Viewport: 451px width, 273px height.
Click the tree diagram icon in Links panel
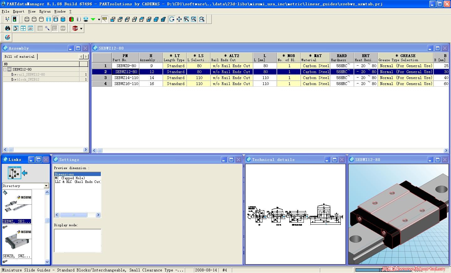14,173
